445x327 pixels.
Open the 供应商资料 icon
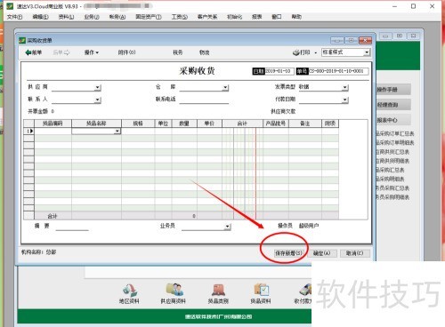pos(174,290)
